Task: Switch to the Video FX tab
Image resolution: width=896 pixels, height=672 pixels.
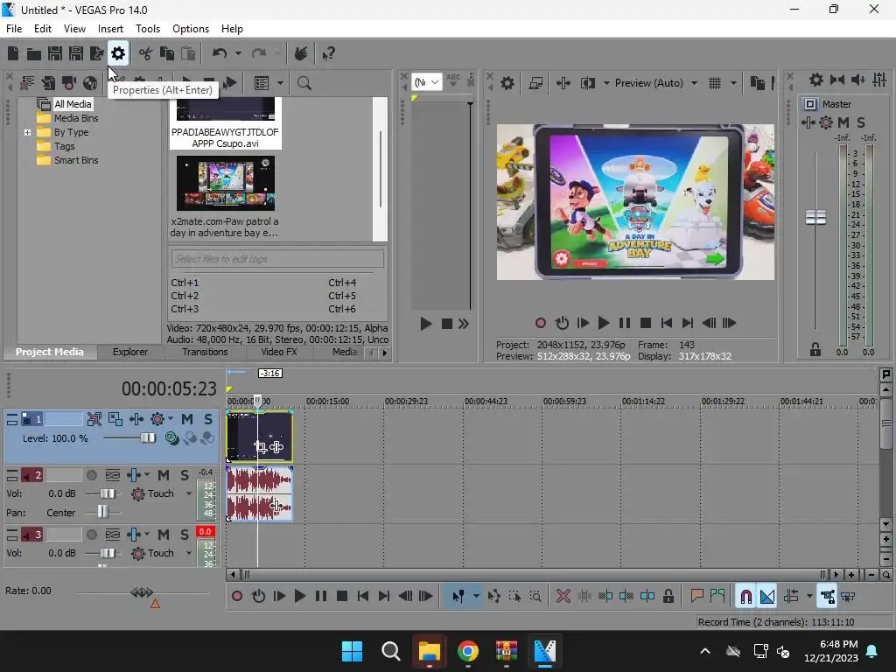Action: [279, 352]
